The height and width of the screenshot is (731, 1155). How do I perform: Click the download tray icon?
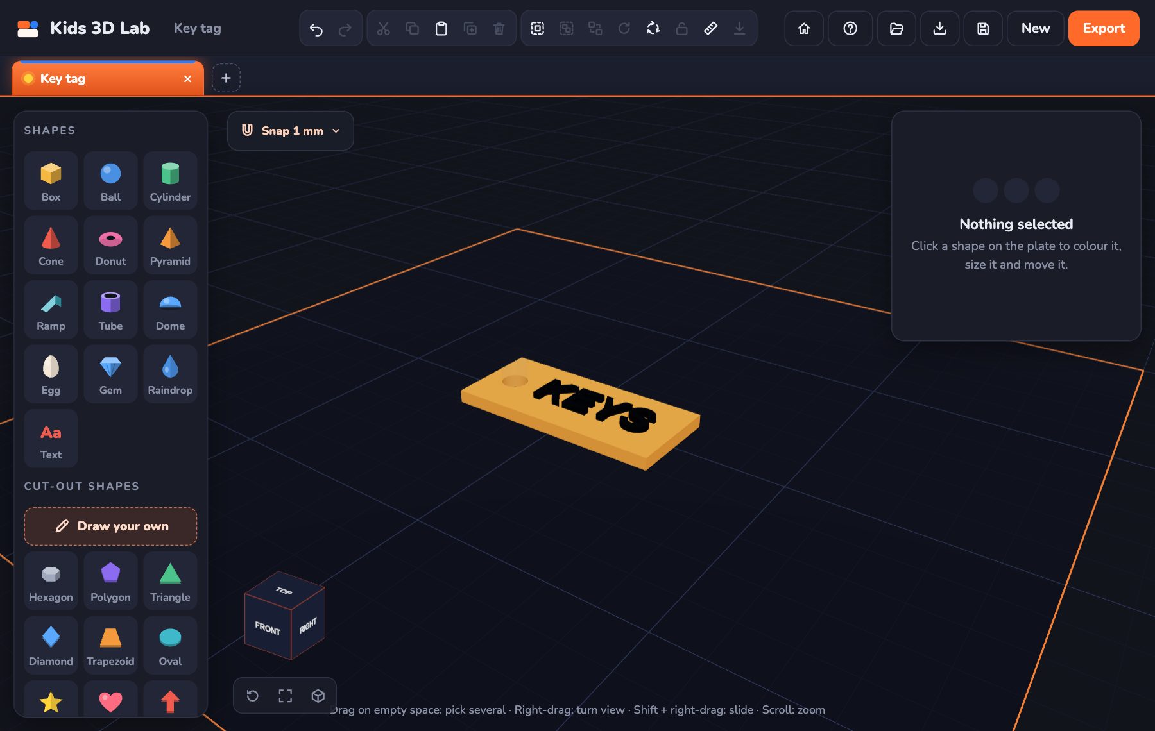pos(939,28)
